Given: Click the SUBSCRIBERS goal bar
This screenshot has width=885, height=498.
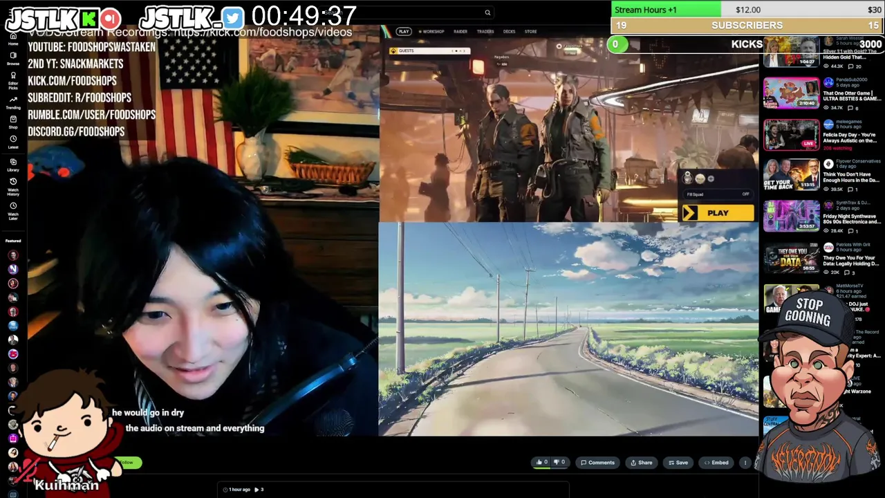Looking at the screenshot, I should [747, 26].
